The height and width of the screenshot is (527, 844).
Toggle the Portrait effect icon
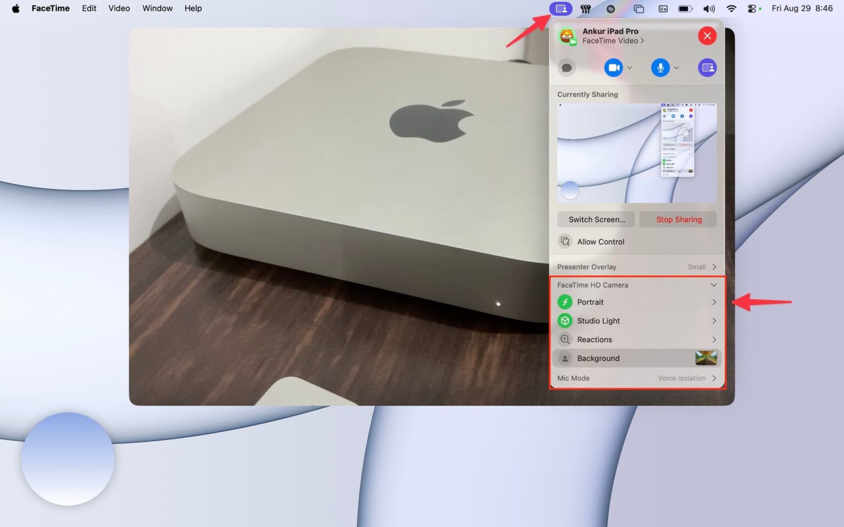pyautogui.click(x=565, y=302)
